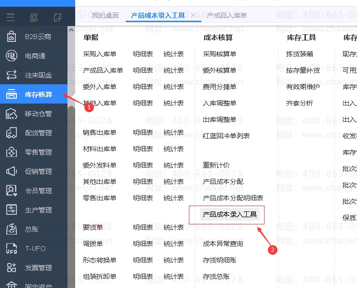The width and height of the screenshot is (357, 288).
Task: Open the 发票管理 module icon
Action: click(x=12, y=267)
